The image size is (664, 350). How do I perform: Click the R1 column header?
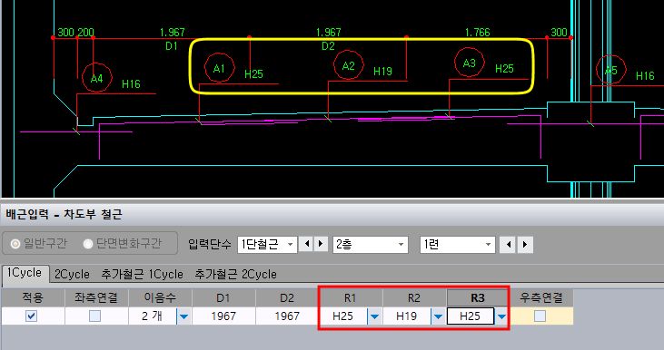click(x=351, y=298)
